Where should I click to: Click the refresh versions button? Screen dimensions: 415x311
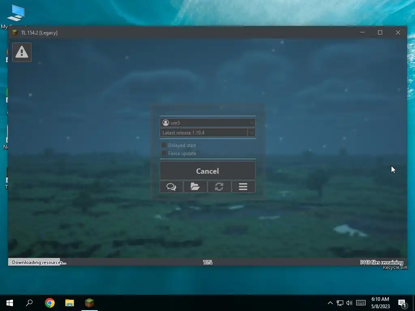pyautogui.click(x=219, y=187)
